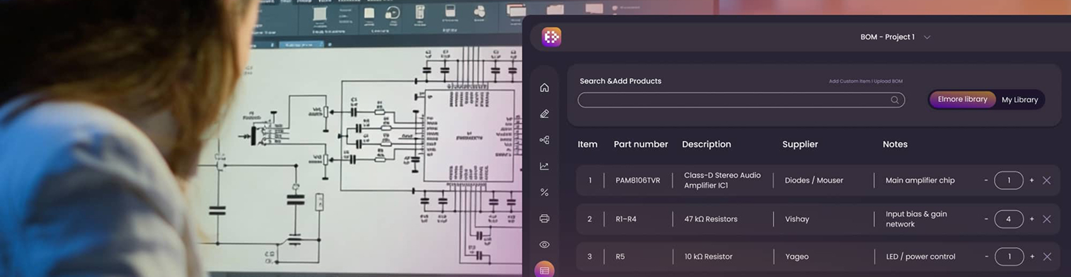Remove the R1-R4 row
This screenshot has height=277, width=1071.
(x=1046, y=219)
